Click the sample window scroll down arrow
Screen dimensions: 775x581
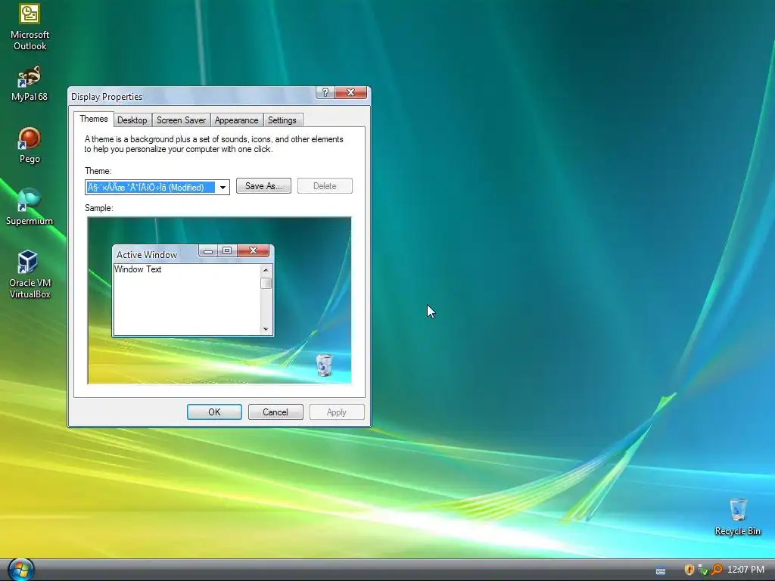pyautogui.click(x=266, y=329)
